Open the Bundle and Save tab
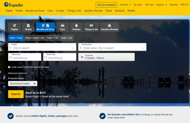The height and width of the screenshot is (123, 190). point(45,27)
